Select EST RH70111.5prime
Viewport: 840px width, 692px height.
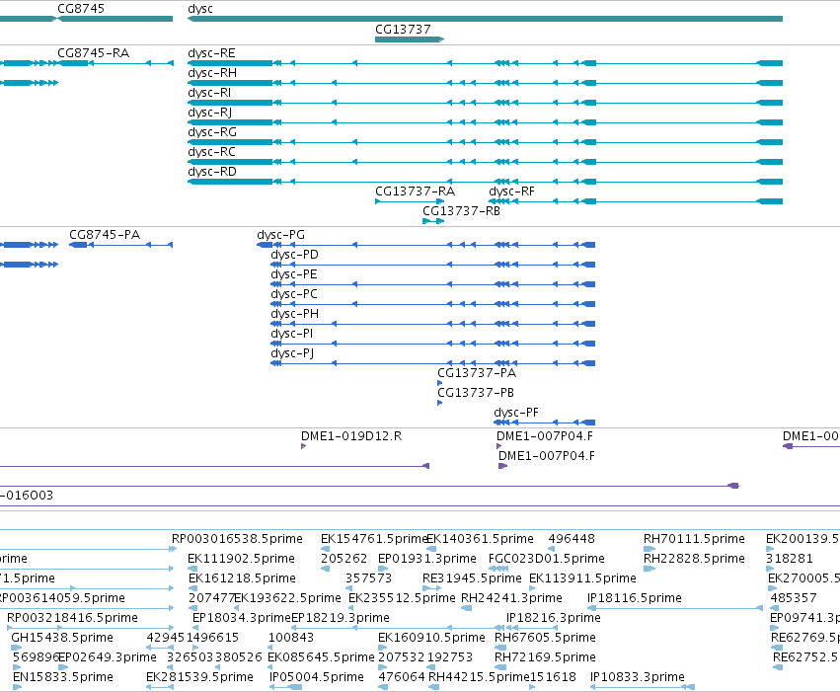[694, 539]
